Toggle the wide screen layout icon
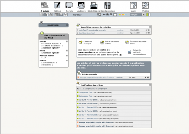Viewport: 189px width, 134px height. 115,15
